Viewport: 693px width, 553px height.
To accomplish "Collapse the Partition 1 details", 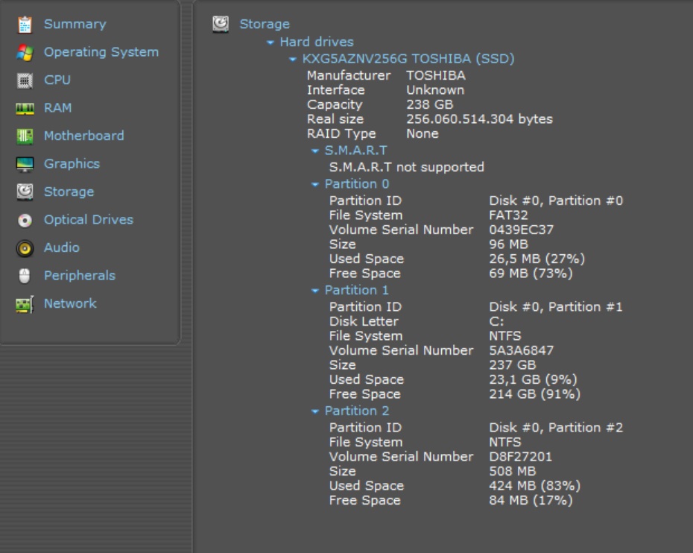I will (x=315, y=291).
